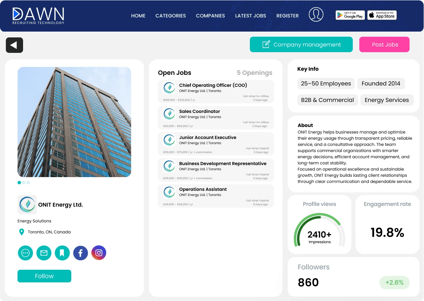Click the bookmark circle icon
The image size is (424, 301).
pyautogui.click(x=62, y=253)
